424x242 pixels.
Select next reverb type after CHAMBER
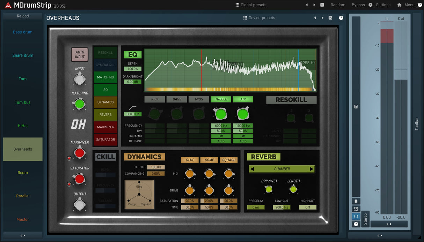click(x=312, y=169)
